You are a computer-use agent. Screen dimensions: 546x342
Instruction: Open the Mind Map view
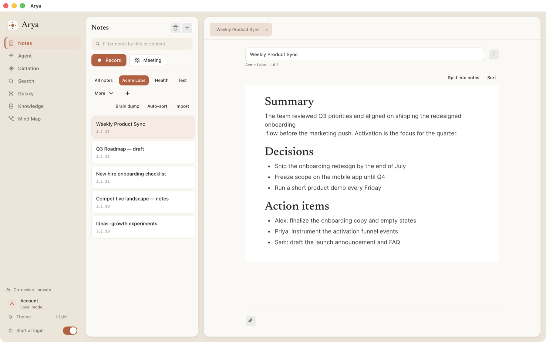coord(43,119)
